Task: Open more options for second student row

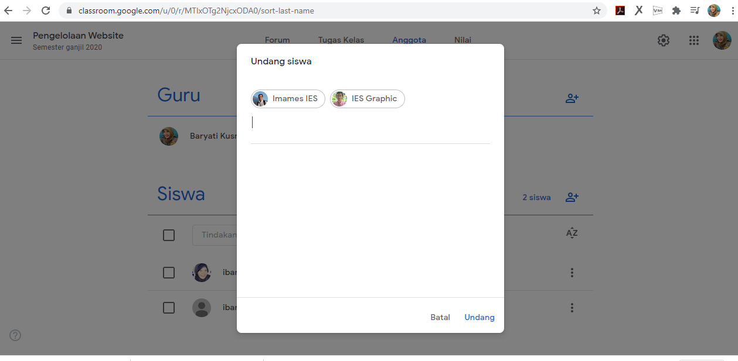Action: coord(572,308)
